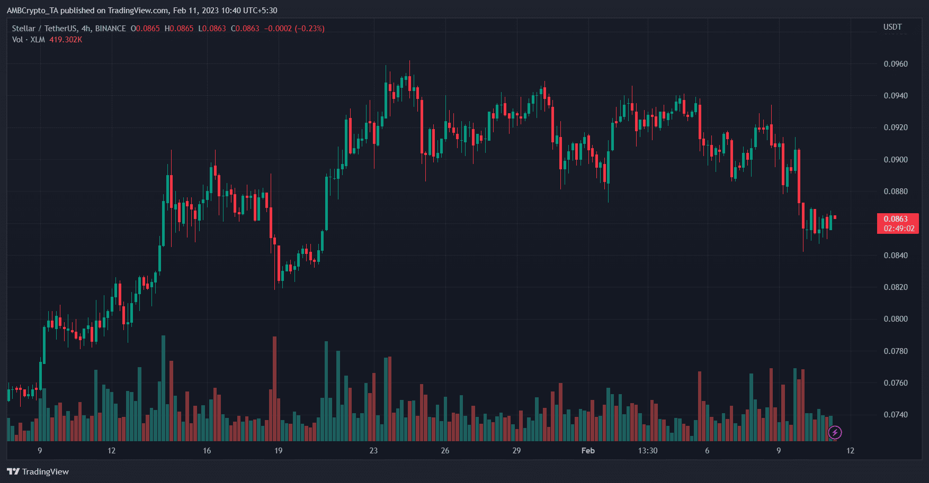Viewport: 929px width, 483px height.
Task: Click the 0.0800 price axis label
Action: (x=896, y=319)
